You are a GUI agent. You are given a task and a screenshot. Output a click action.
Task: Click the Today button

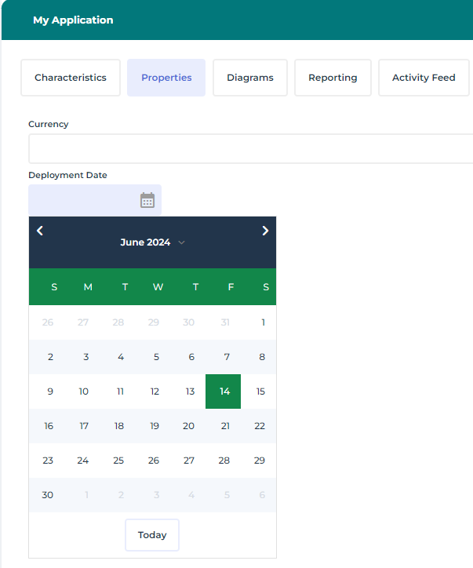[x=152, y=535]
